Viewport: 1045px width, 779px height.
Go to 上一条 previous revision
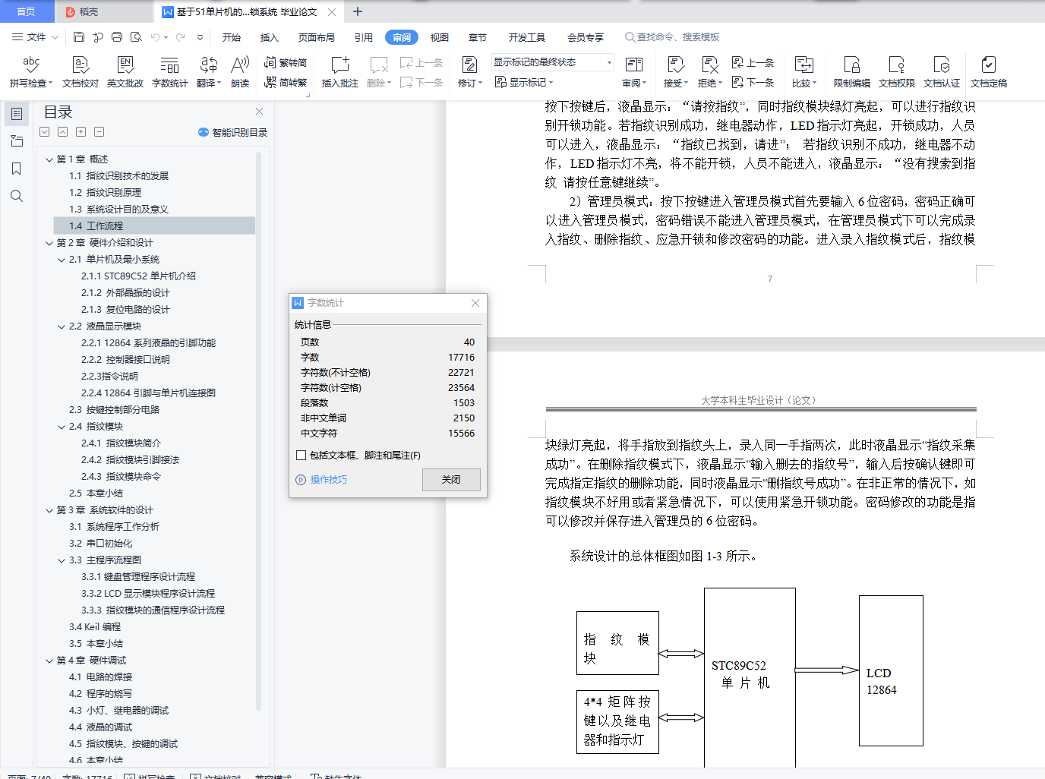753,63
